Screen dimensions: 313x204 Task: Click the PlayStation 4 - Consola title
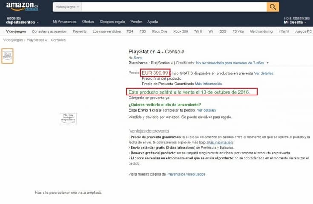[x=157, y=52]
